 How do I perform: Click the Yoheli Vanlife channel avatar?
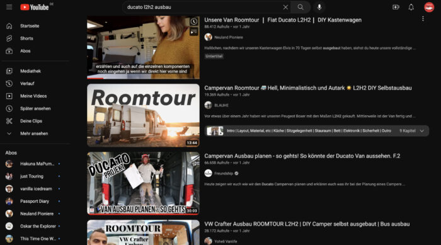208,241
